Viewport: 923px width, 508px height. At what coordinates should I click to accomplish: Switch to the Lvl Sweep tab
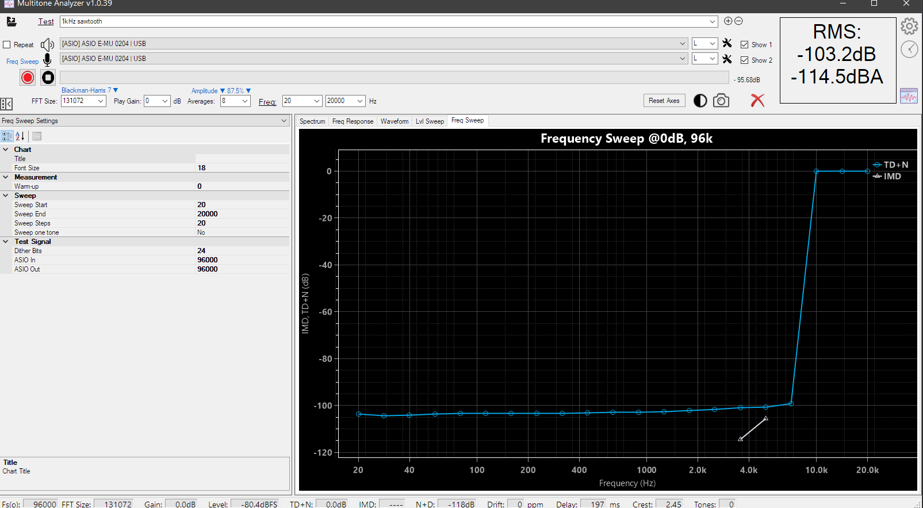tap(430, 121)
